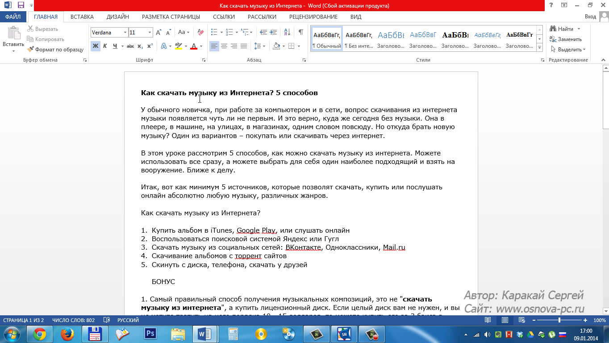Viewport: 609px width, 343px height.
Task: Click the red font color button
Action: [x=194, y=46]
